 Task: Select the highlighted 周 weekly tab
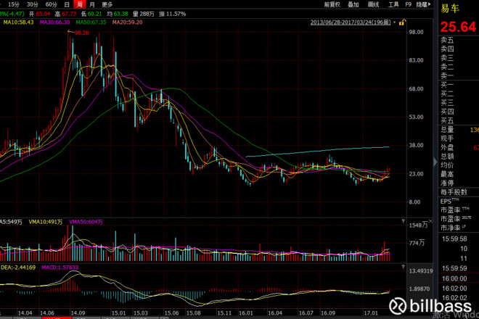[x=80, y=4]
